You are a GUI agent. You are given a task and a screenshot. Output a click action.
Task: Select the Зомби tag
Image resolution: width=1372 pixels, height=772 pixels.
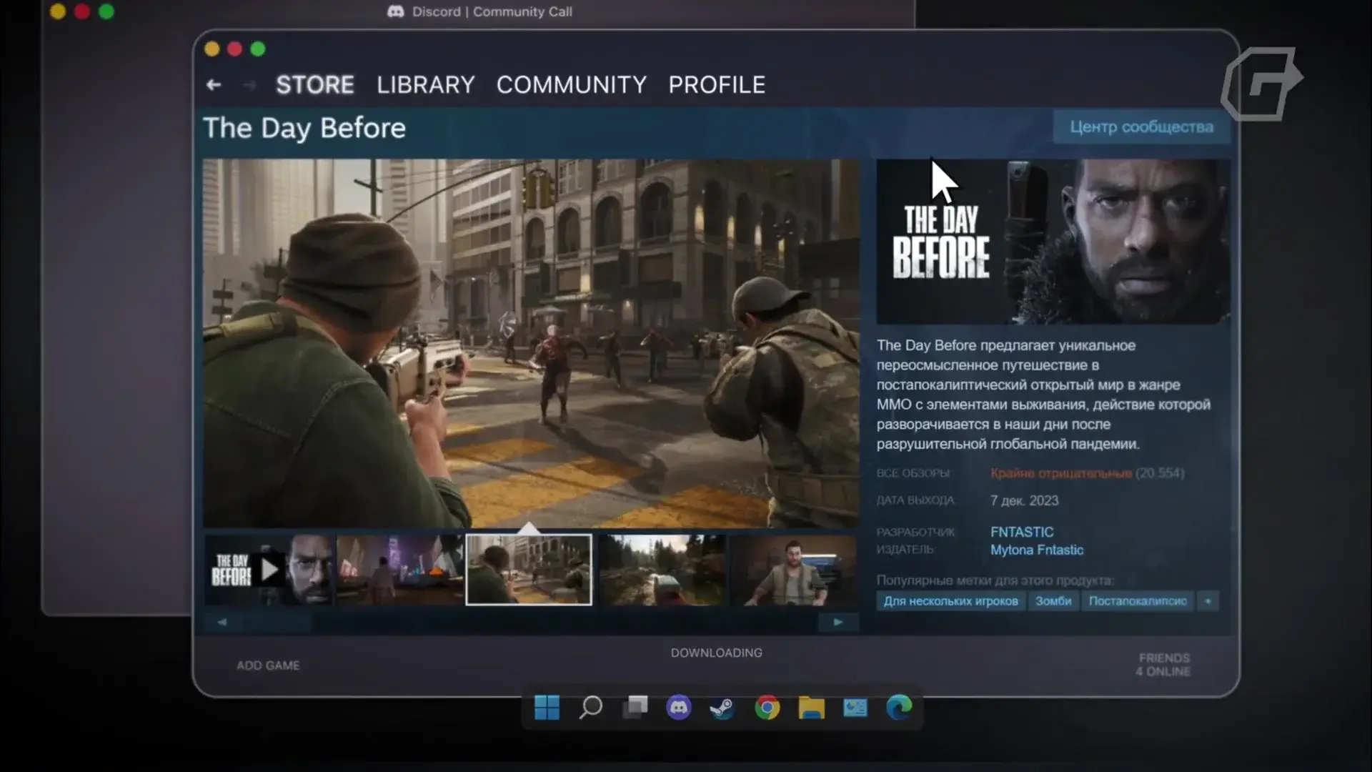click(1053, 601)
